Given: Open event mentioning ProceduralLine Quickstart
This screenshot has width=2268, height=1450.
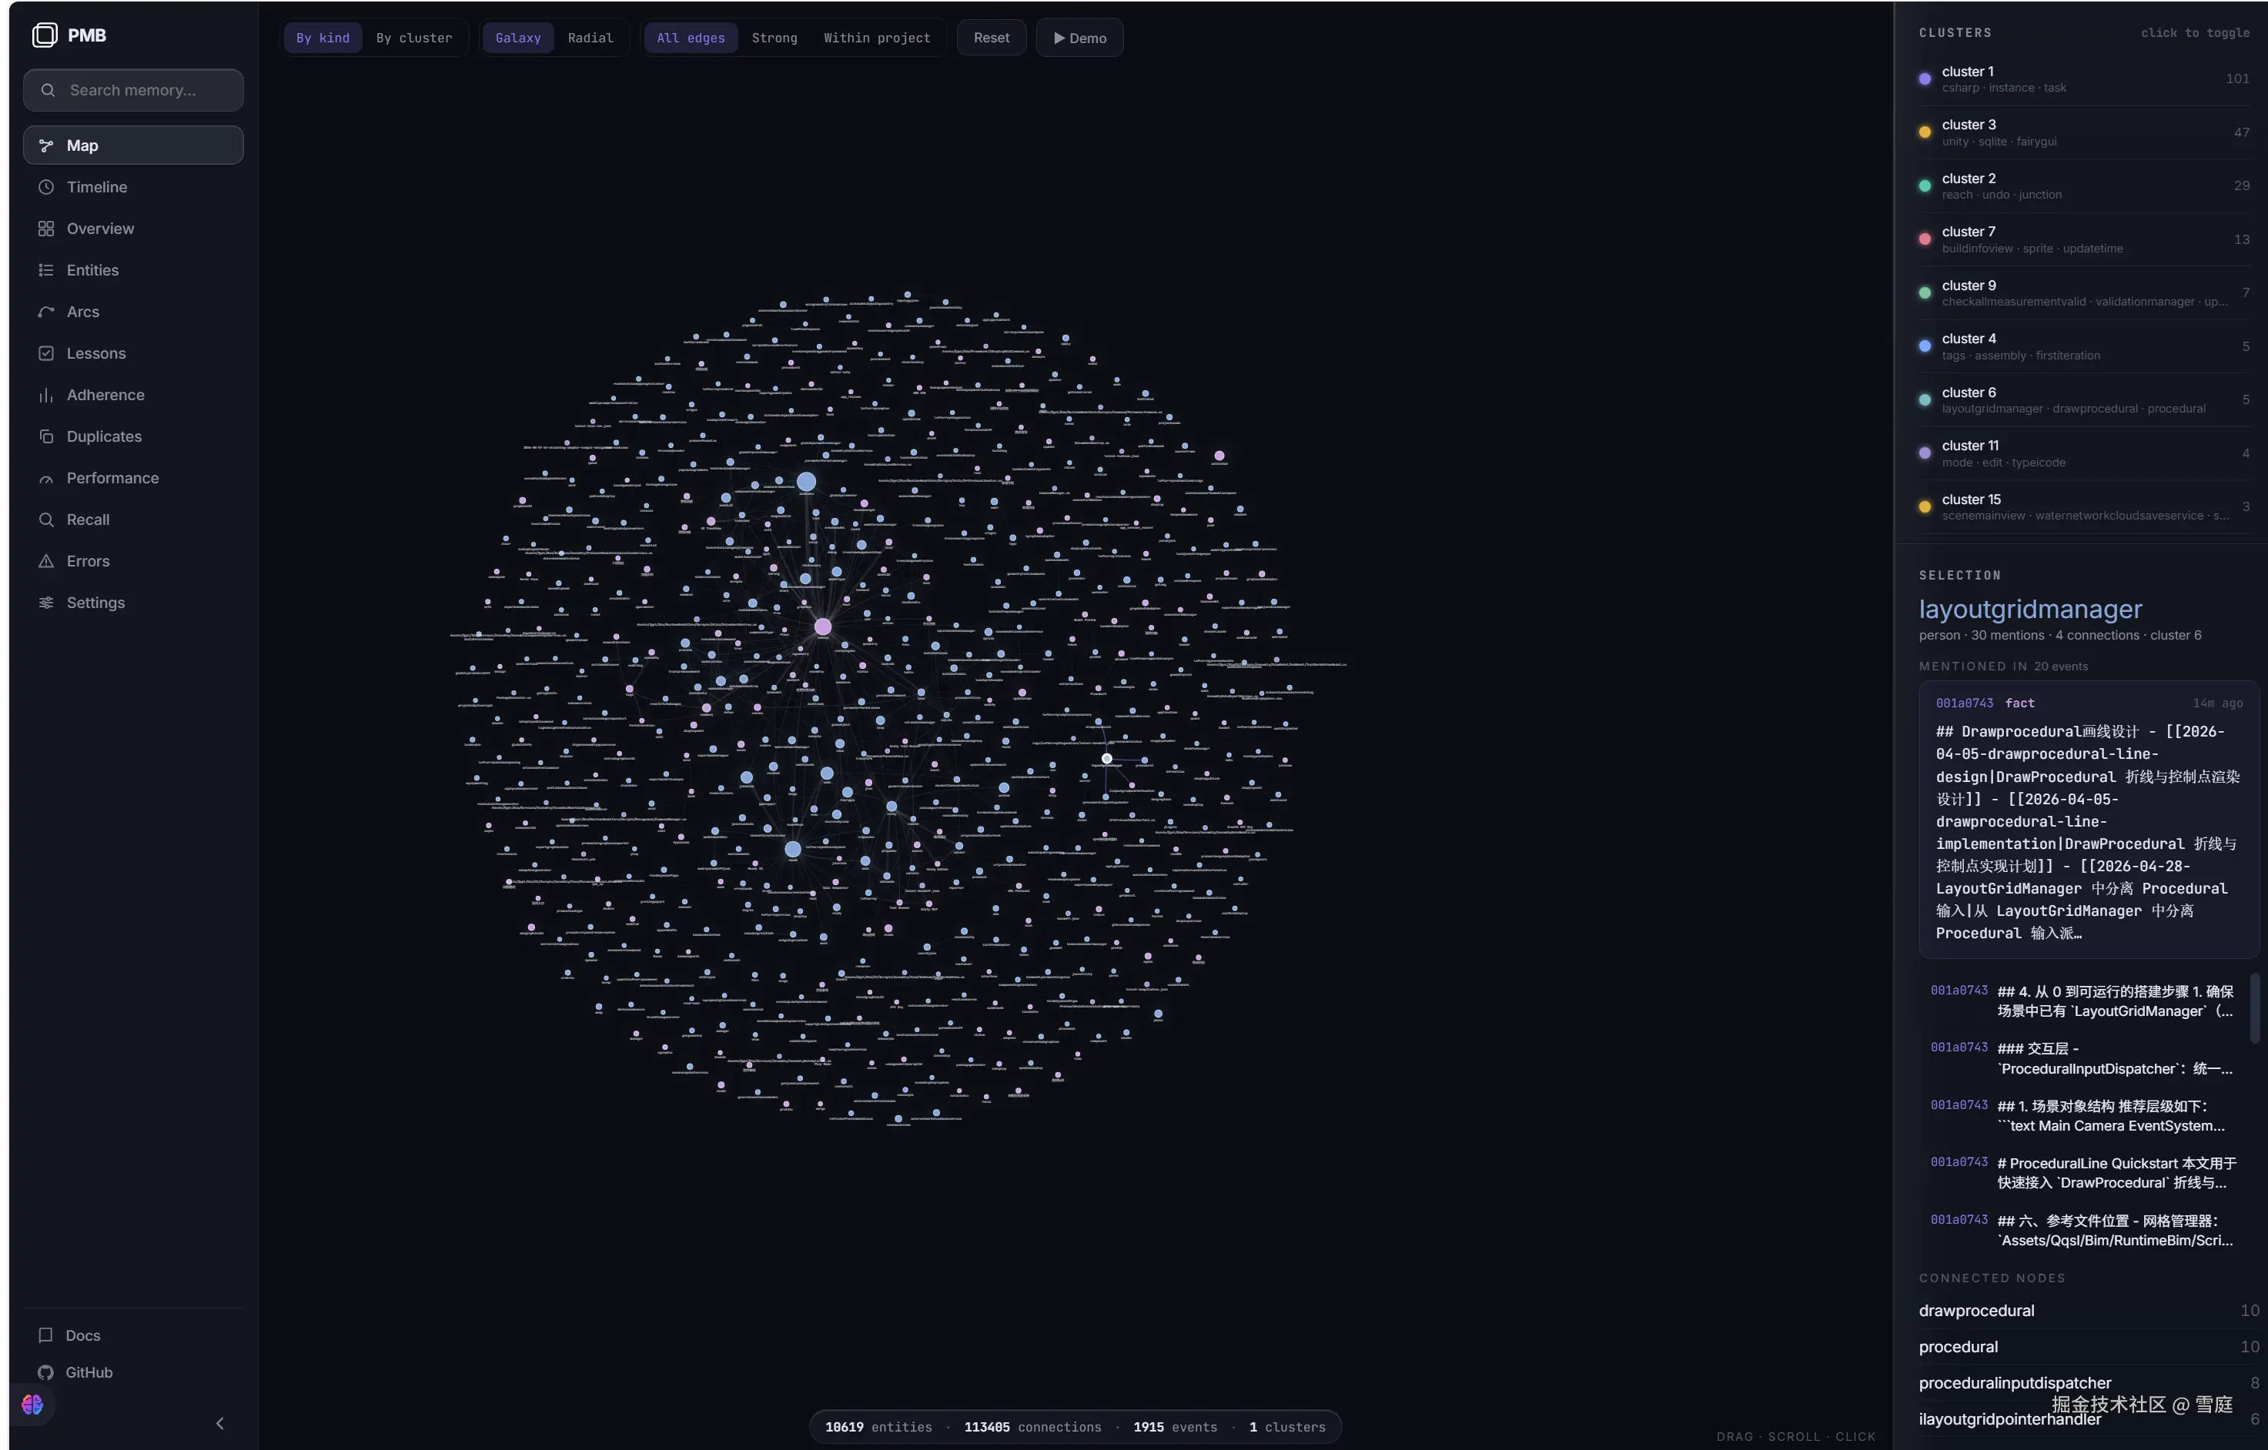Looking at the screenshot, I should [2083, 1172].
